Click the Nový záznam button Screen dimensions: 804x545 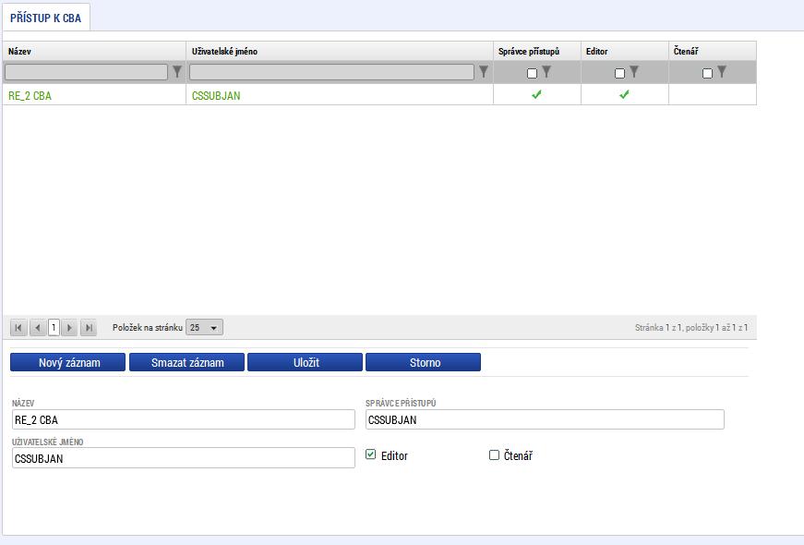tap(67, 362)
